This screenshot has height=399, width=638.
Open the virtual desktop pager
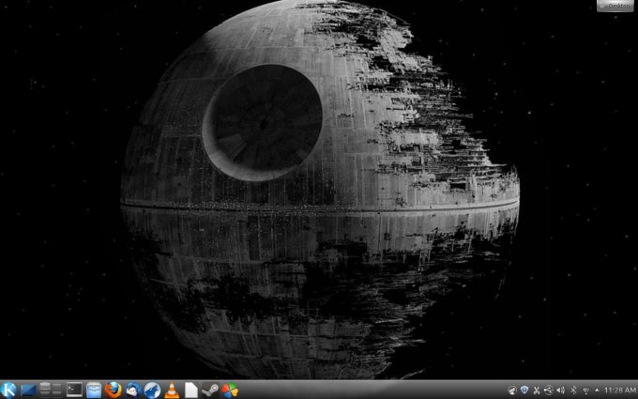pos(51,390)
